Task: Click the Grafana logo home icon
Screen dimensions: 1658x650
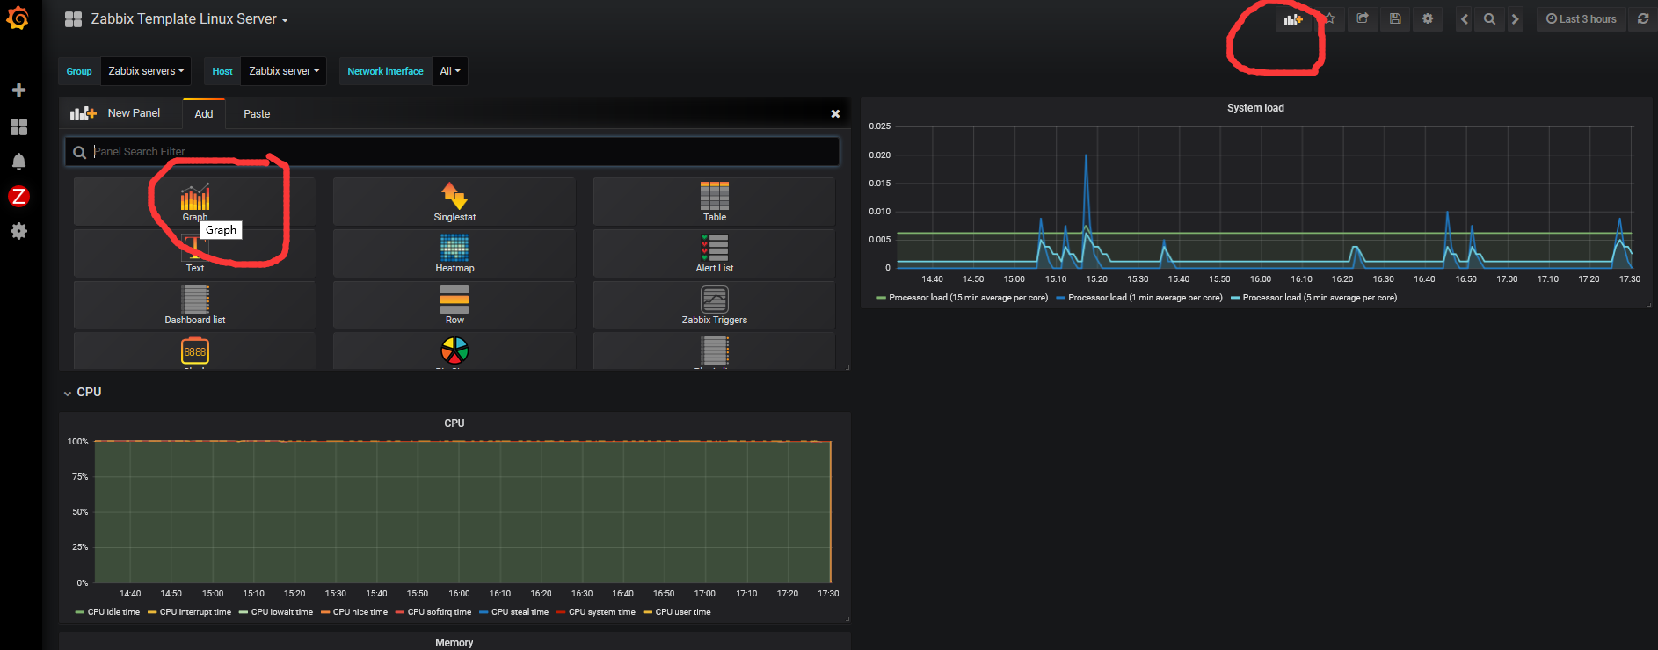Action: (18, 18)
